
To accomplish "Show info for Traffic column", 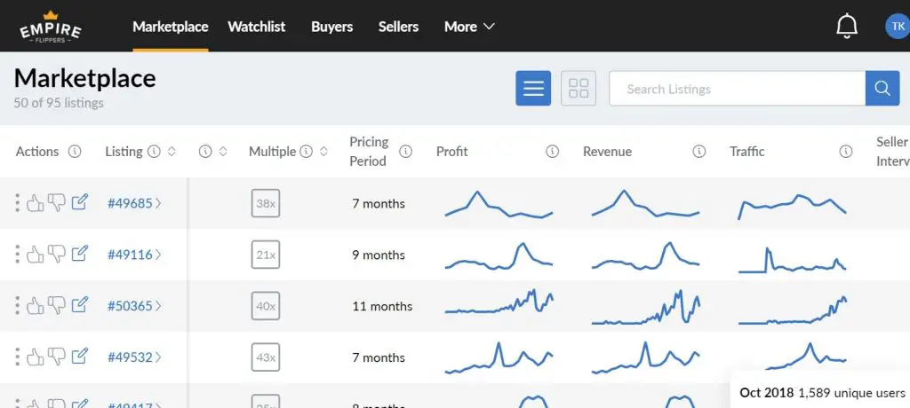I will (846, 152).
